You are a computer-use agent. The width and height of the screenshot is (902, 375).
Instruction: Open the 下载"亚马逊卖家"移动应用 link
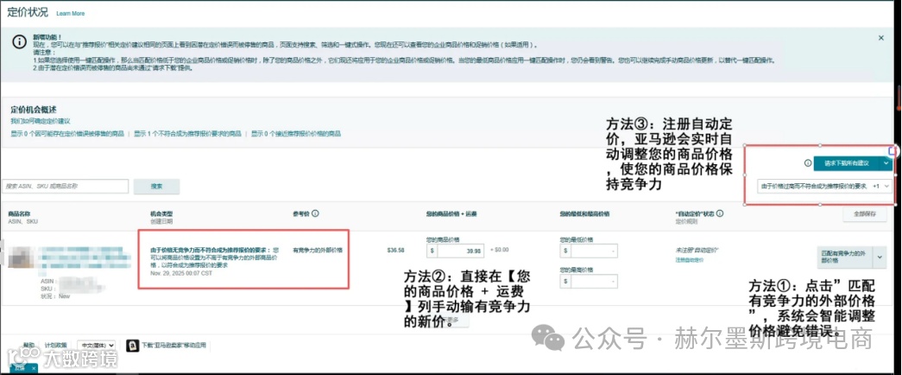coord(173,345)
